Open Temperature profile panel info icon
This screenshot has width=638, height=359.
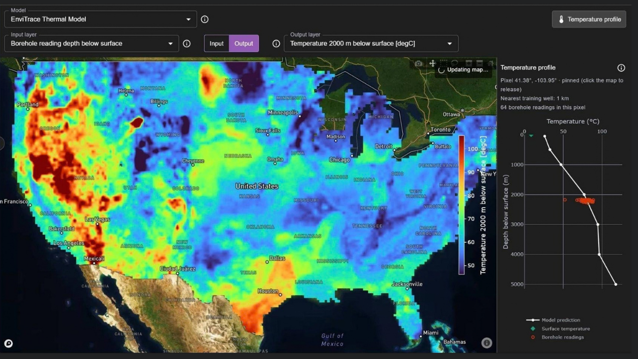621,68
